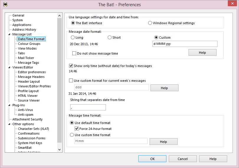
Task: Select the Other options category
Action: pos(23,124)
